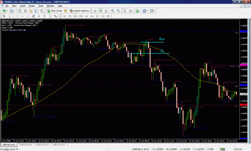Screen dimensions: 251x151
Task: Switch timeframe to M1
Action: 64,16
